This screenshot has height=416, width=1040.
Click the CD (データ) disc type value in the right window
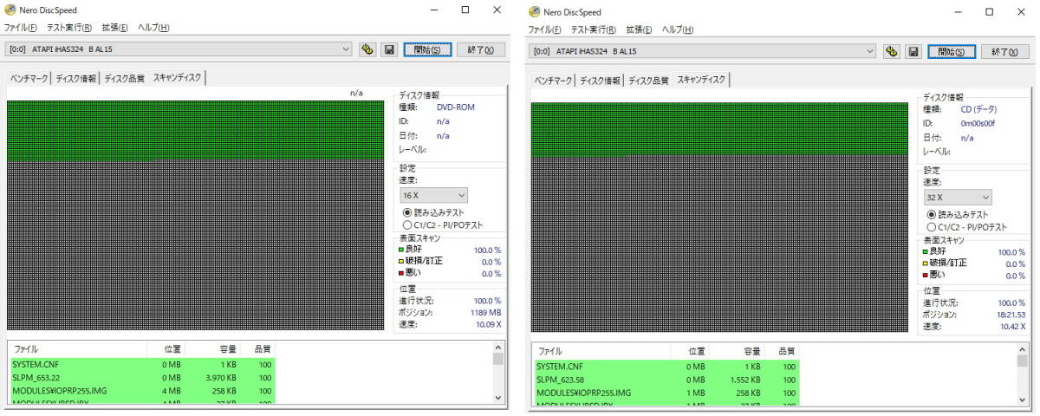(x=979, y=109)
